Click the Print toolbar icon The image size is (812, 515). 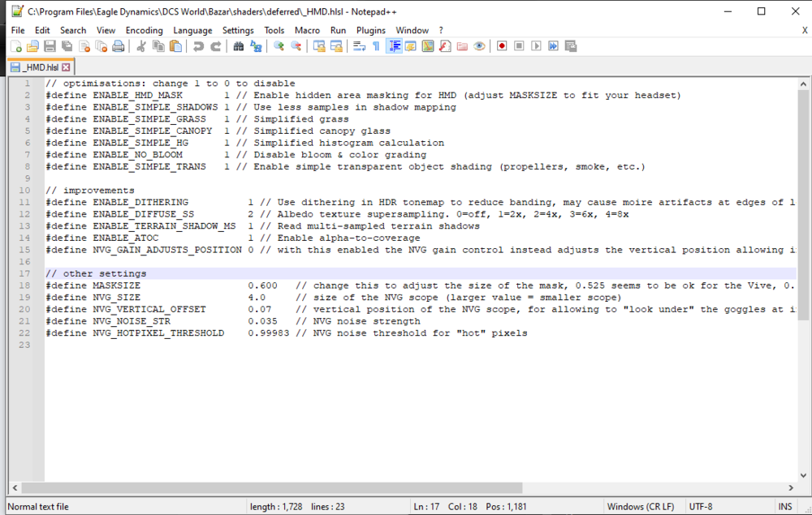(119, 46)
